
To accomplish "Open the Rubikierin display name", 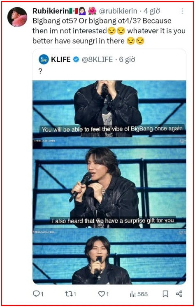I will [x=51, y=11].
